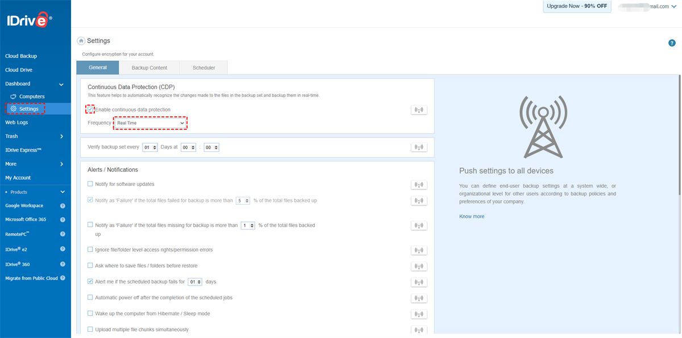
Task: Toggle notify if total files failed checkbox
Action: point(90,200)
